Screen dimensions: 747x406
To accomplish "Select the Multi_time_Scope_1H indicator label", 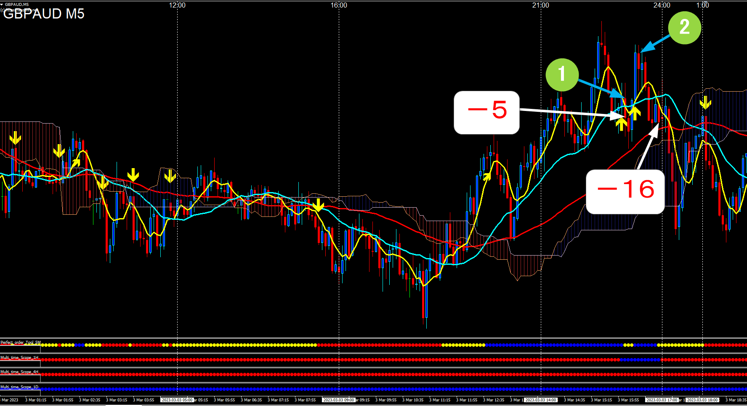I will coord(19,358).
